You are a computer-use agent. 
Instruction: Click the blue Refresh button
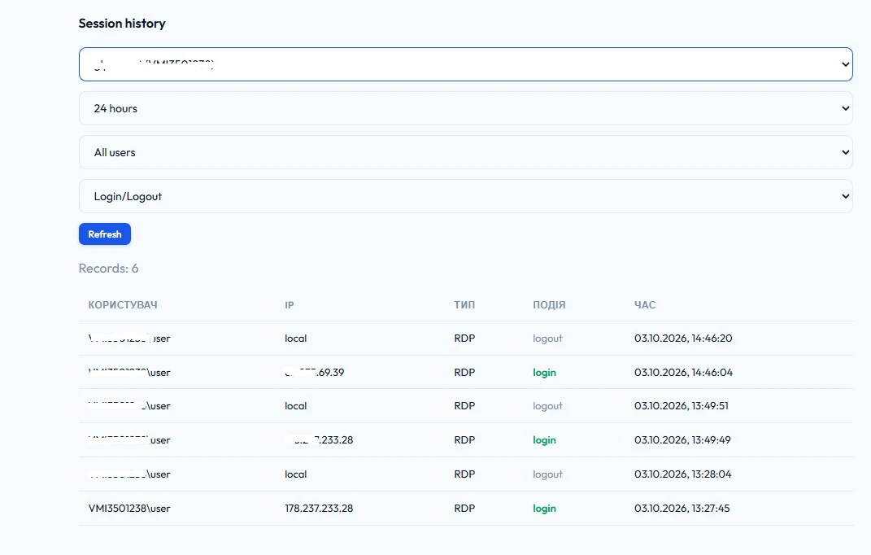(105, 234)
